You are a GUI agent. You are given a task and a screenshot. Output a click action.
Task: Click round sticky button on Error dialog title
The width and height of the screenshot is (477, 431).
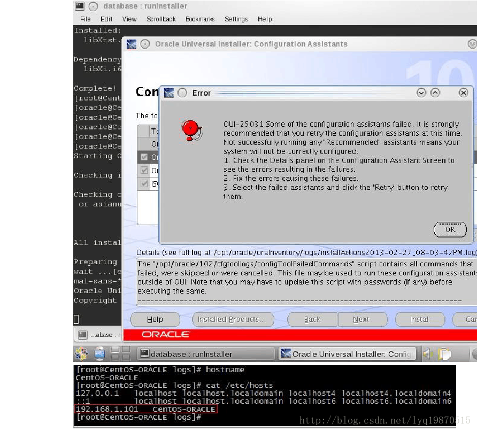182,93
